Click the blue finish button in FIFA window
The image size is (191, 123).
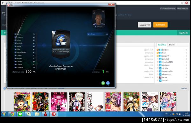pos(108,83)
